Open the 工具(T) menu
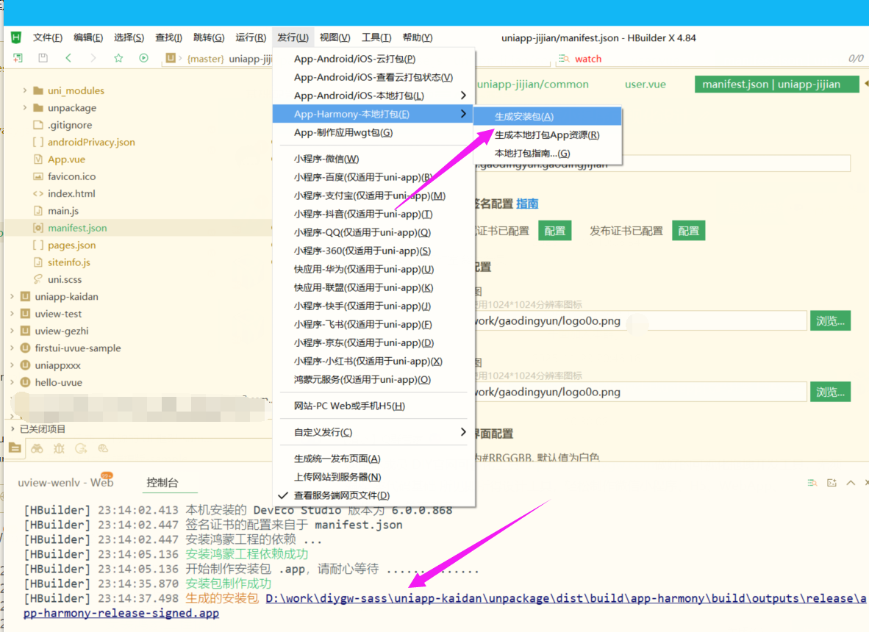Screen dimensions: 869x632 (x=376, y=37)
